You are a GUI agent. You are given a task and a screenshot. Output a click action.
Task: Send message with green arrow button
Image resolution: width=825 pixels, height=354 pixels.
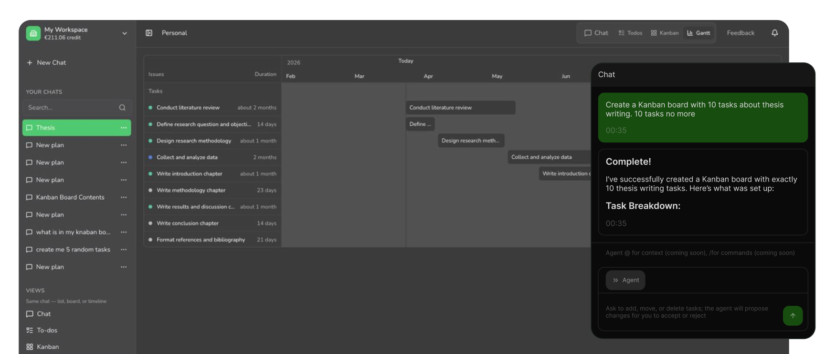[793, 315]
